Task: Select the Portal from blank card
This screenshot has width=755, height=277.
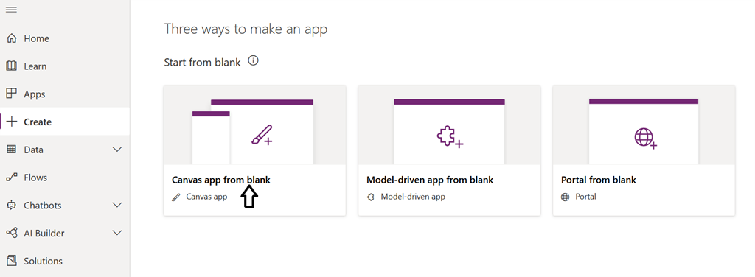Action: pyautogui.click(x=644, y=150)
